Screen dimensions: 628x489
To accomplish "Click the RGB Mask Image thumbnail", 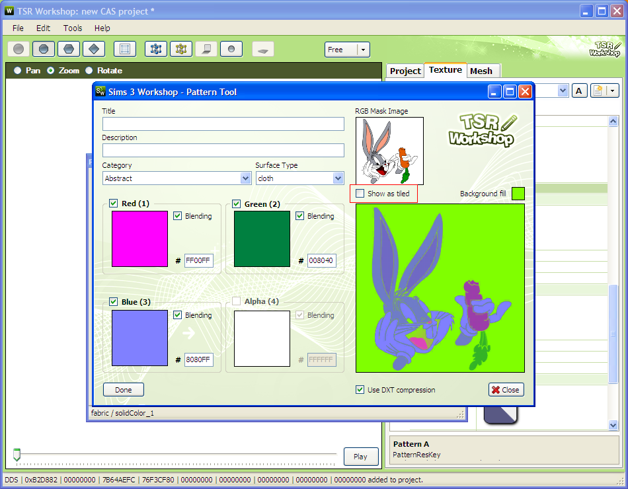I will click(390, 151).
